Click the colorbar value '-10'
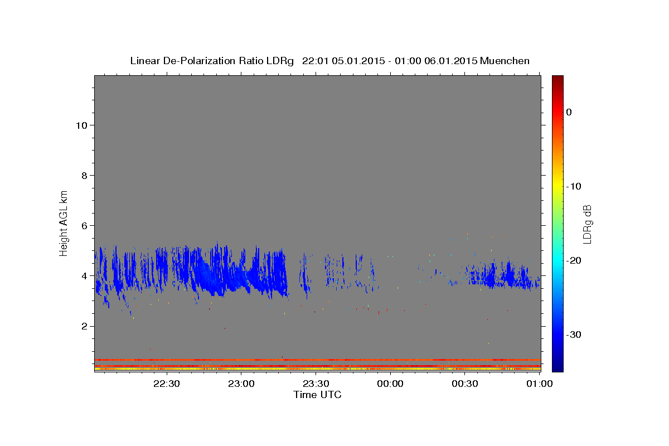The width and height of the screenshot is (669, 446). tap(574, 186)
